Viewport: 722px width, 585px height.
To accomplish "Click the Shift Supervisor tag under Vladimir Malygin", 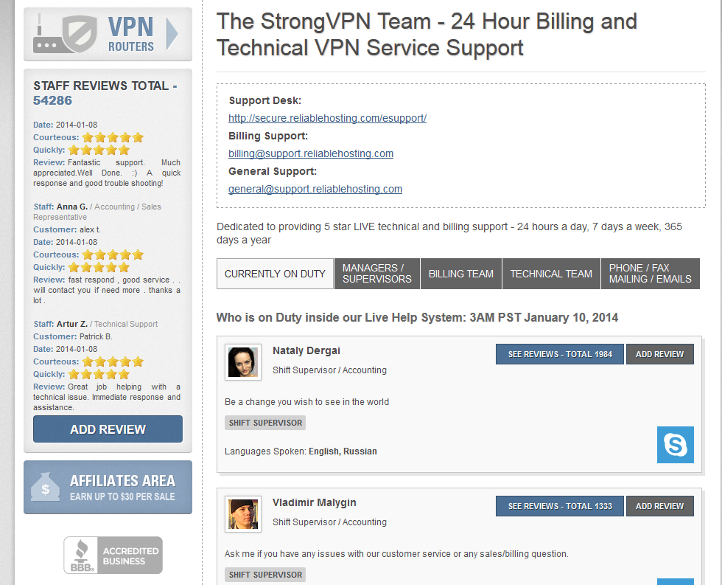I will pyautogui.click(x=265, y=575).
